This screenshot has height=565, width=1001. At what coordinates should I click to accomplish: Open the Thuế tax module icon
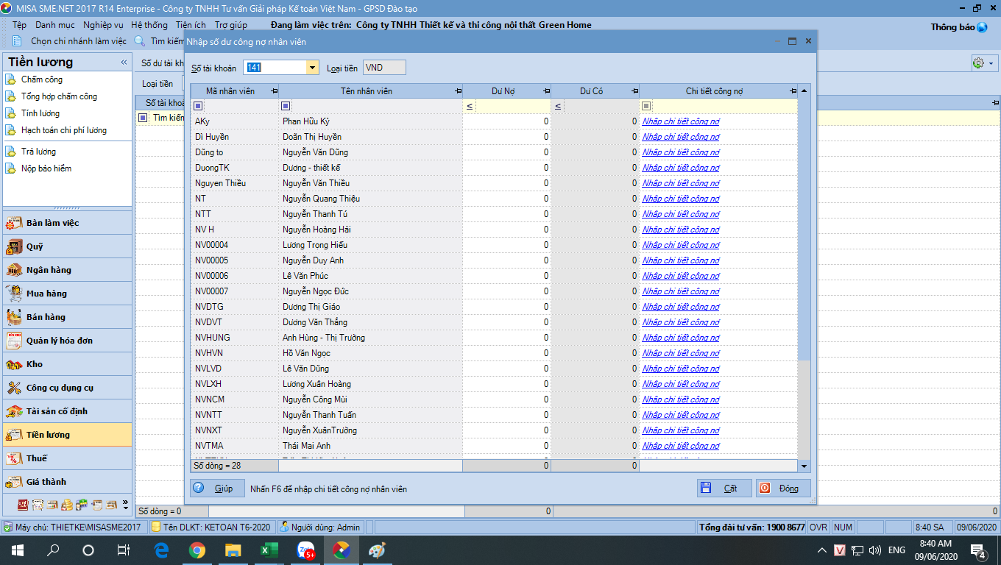pos(14,458)
